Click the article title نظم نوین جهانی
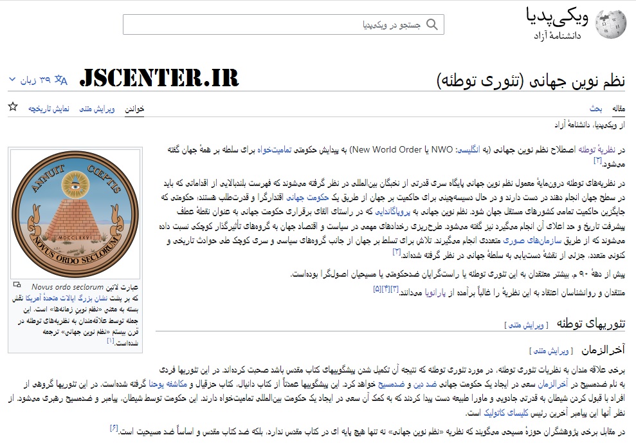Screen dimensions: 636x446 pos(531,80)
